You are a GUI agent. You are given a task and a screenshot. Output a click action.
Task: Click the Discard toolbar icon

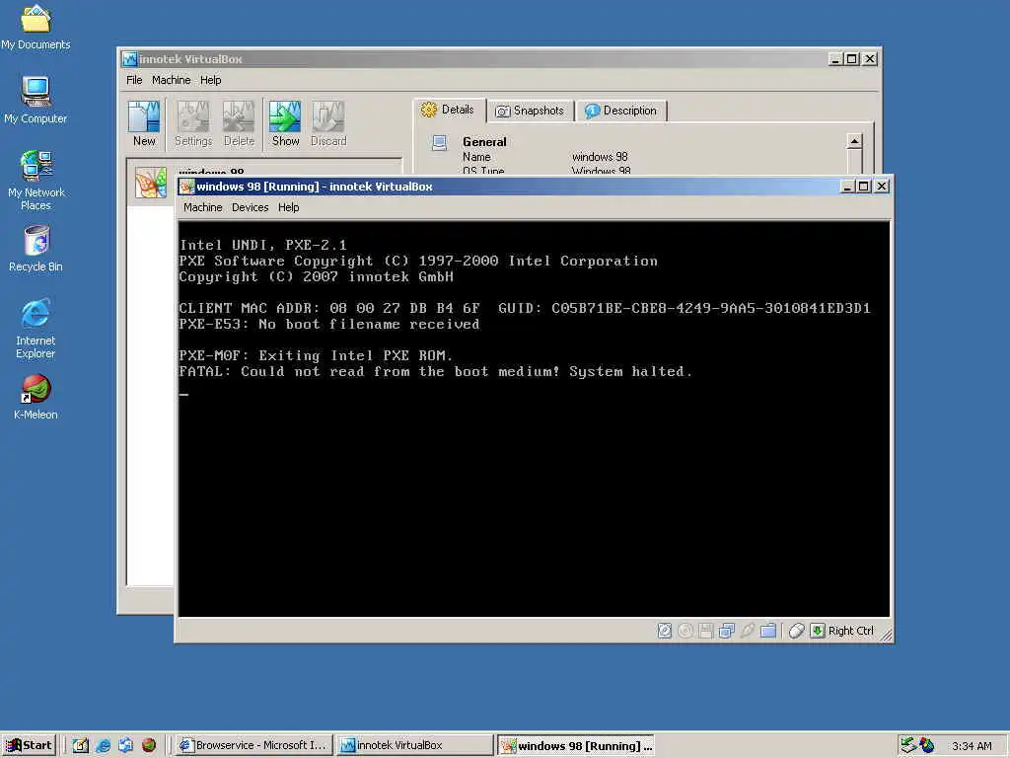[328, 123]
